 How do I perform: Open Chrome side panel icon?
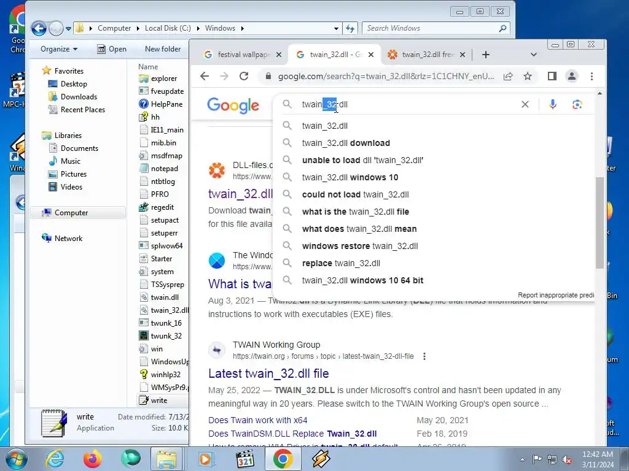click(552, 76)
